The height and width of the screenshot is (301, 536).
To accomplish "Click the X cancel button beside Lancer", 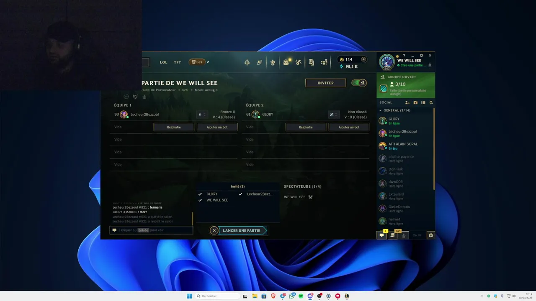I will (214, 230).
